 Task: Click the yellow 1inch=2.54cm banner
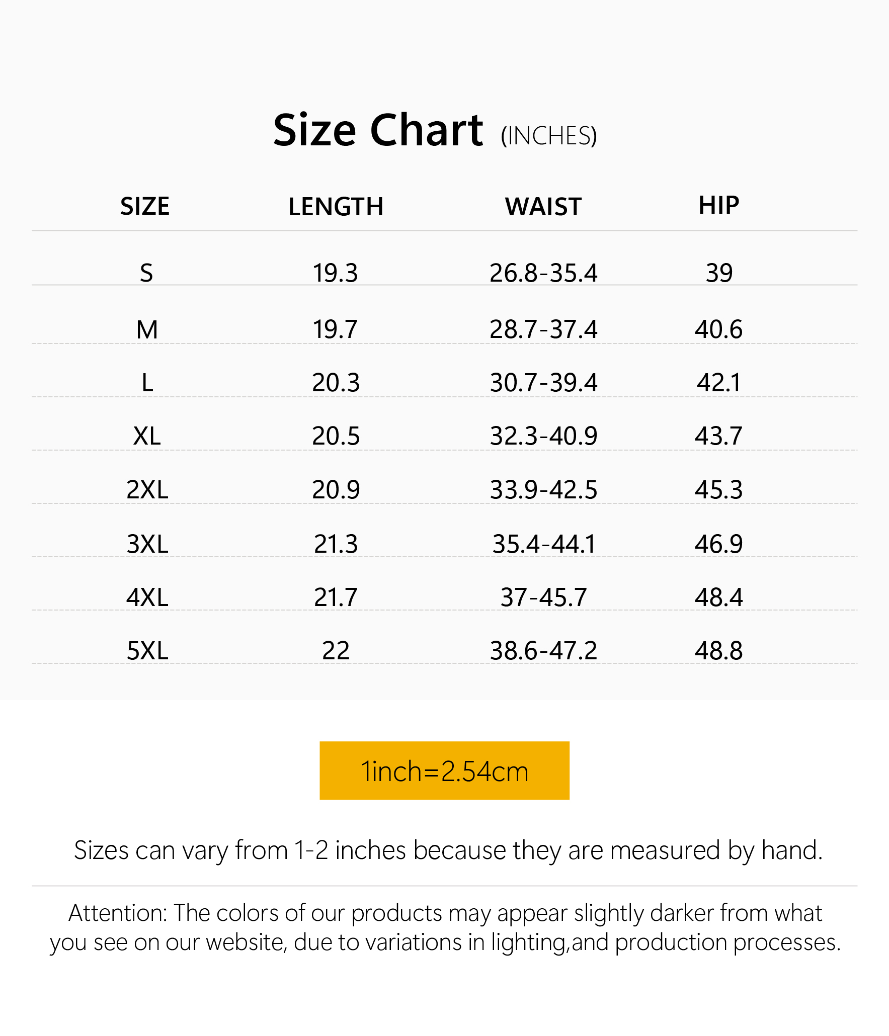tap(444, 770)
